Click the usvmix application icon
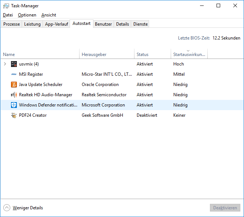 [x=14, y=64]
